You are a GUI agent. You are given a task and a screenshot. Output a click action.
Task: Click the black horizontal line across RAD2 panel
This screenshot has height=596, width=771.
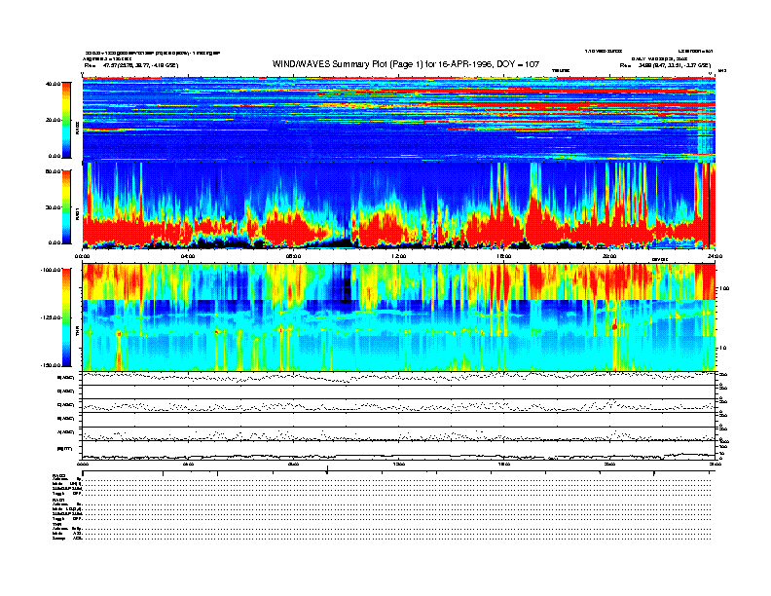[399, 135]
